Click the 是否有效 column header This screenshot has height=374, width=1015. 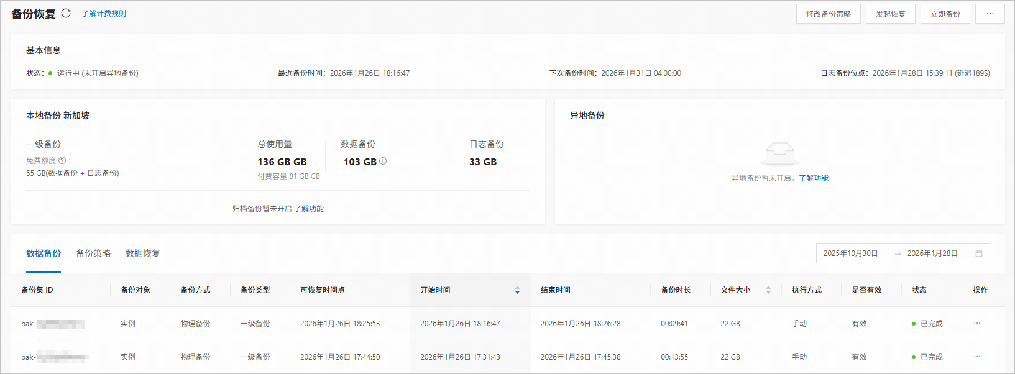click(x=866, y=290)
